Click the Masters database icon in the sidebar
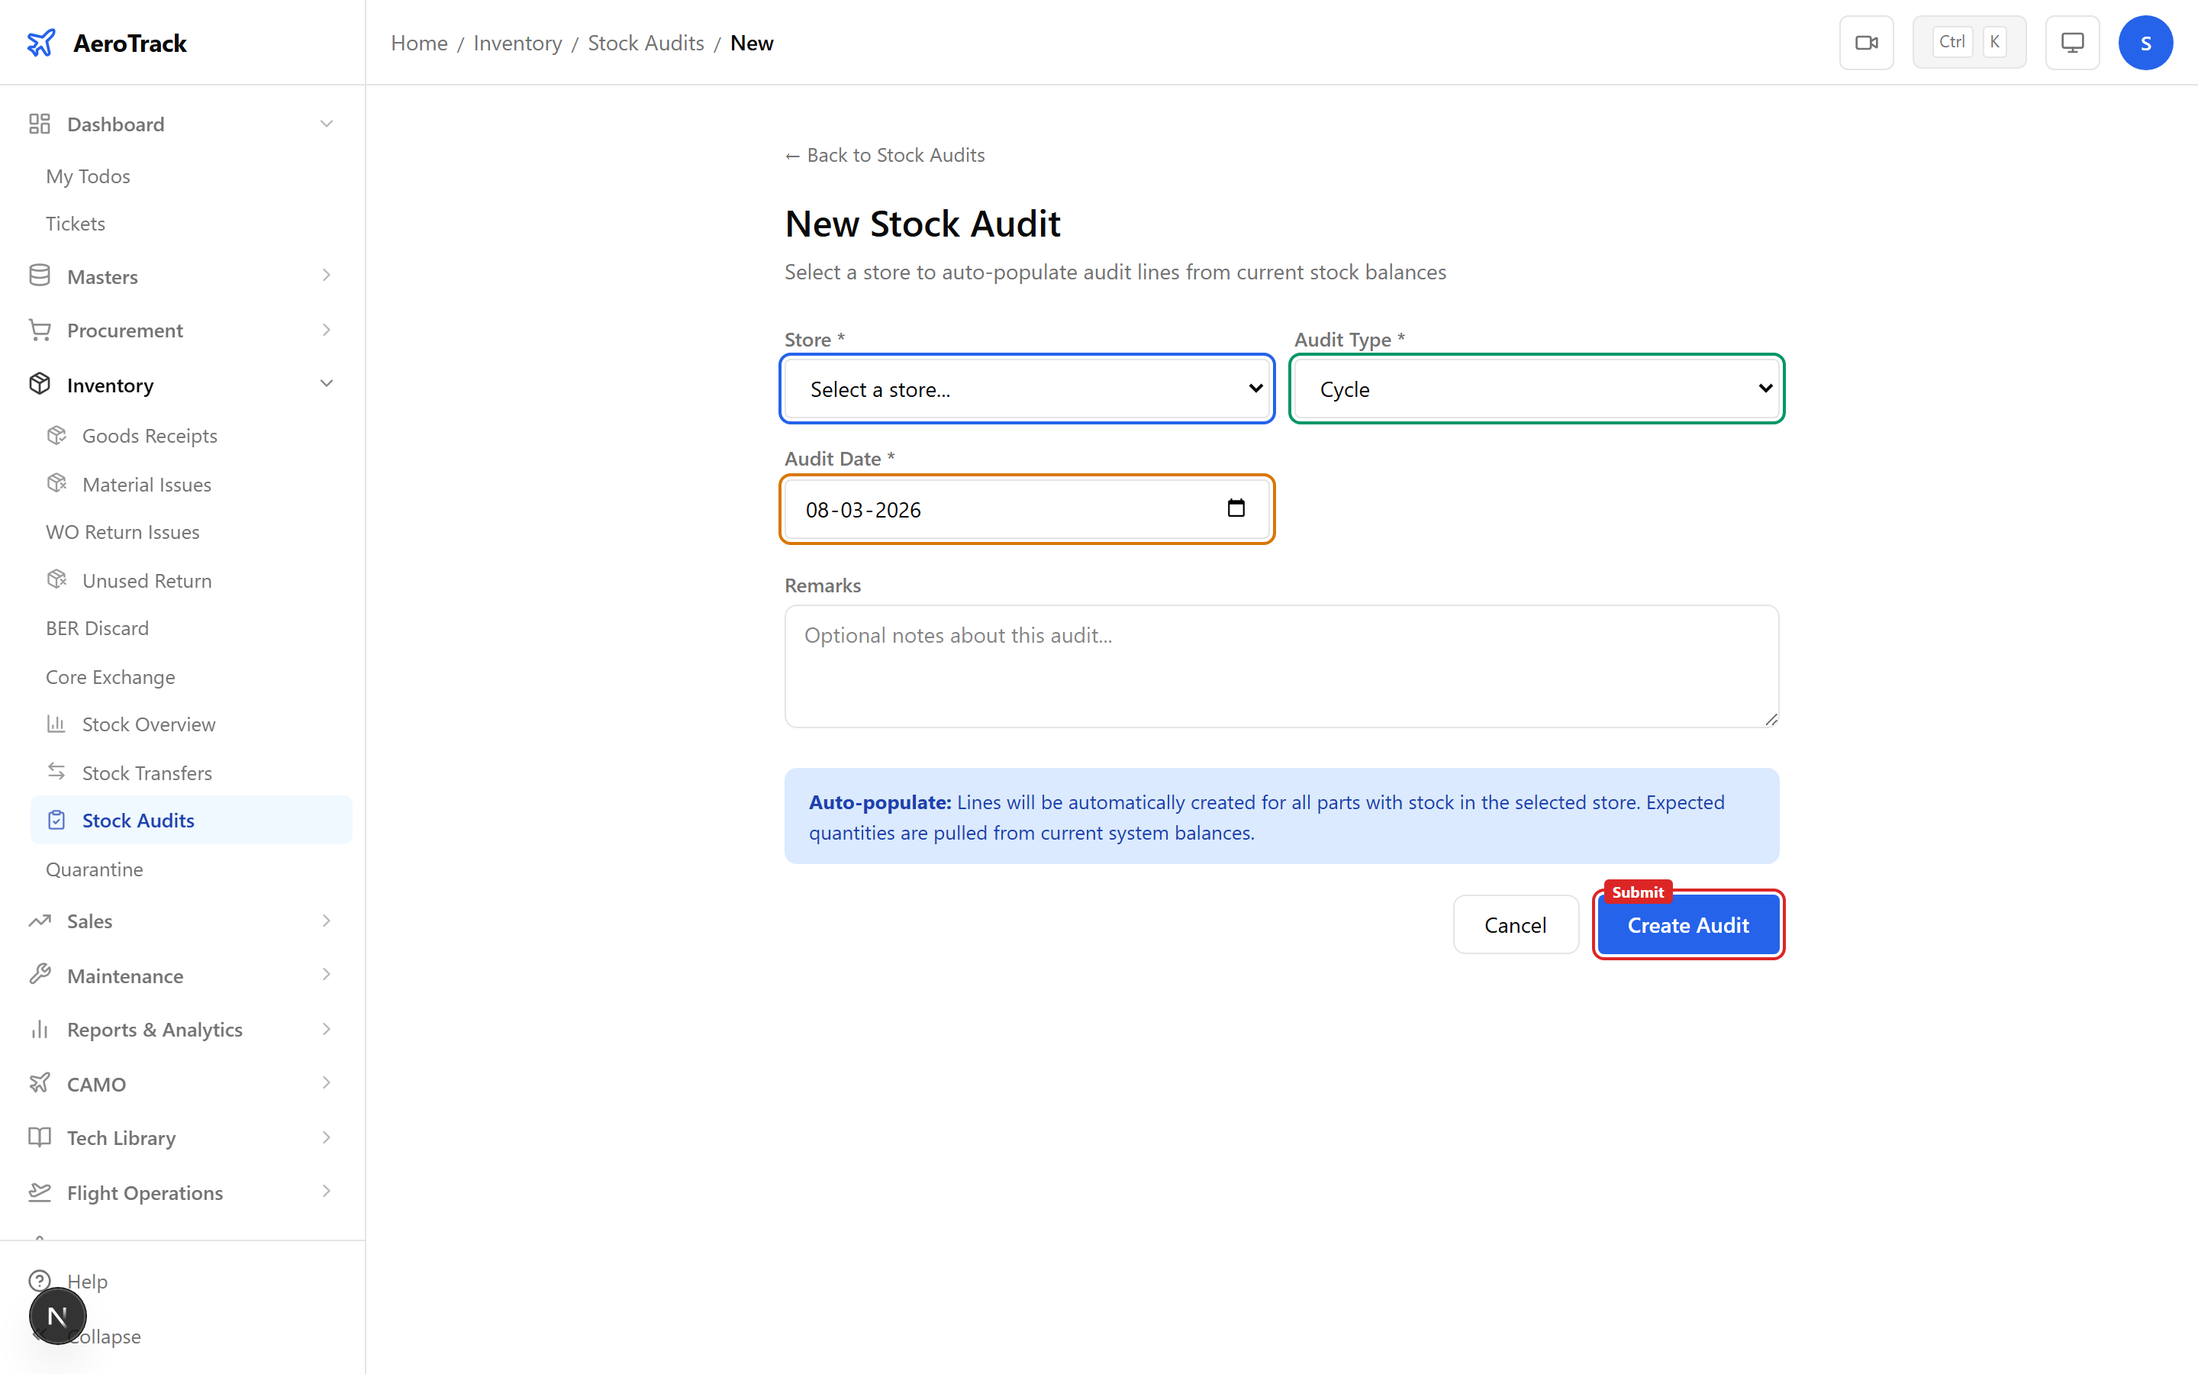This screenshot has width=2198, height=1374. (x=39, y=276)
